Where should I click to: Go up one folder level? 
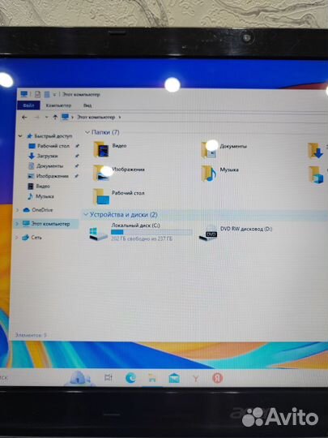[55, 118]
